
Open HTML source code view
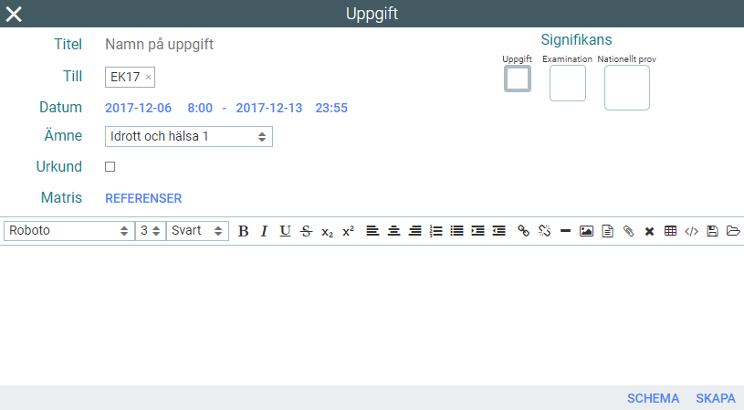point(691,231)
